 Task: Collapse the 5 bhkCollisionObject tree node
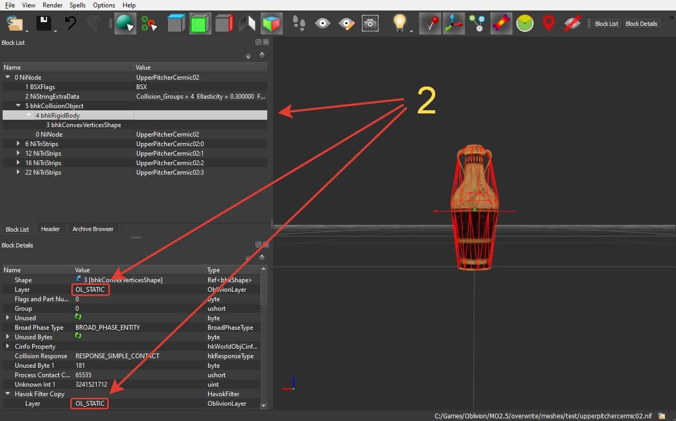[x=18, y=106]
